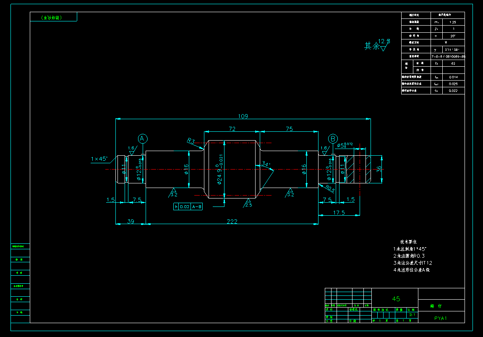Viewport: 483px width, 337px height.
Task: Select the center diameter dimension 'ø24.9'
Action: click(x=219, y=176)
